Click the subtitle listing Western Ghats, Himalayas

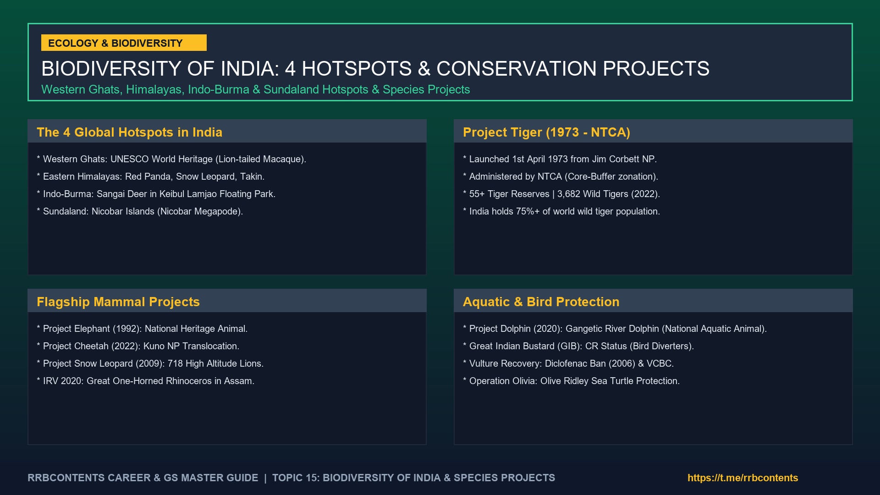pyautogui.click(x=256, y=89)
